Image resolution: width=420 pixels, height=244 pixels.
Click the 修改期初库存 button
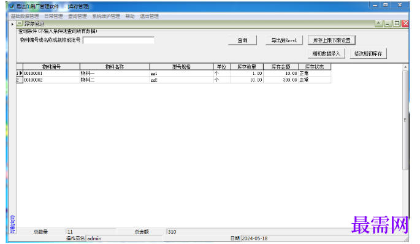click(x=368, y=53)
